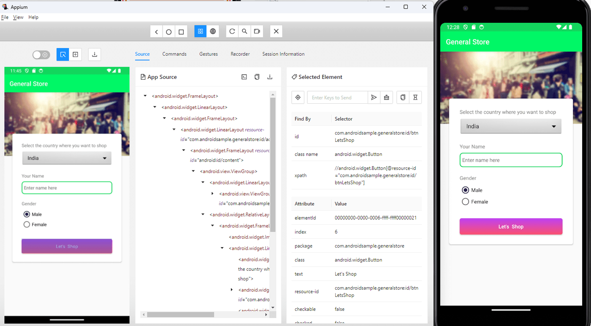Open India dropdown in Appium screenshot preview
591x326 pixels.
pos(67,158)
